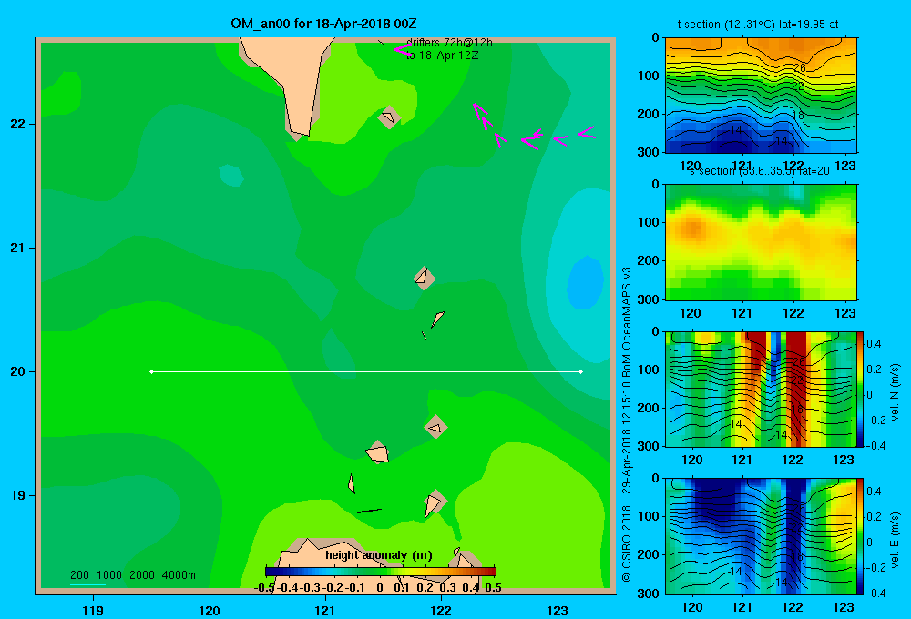Select latitude label 19 on main map axis

click(x=17, y=495)
